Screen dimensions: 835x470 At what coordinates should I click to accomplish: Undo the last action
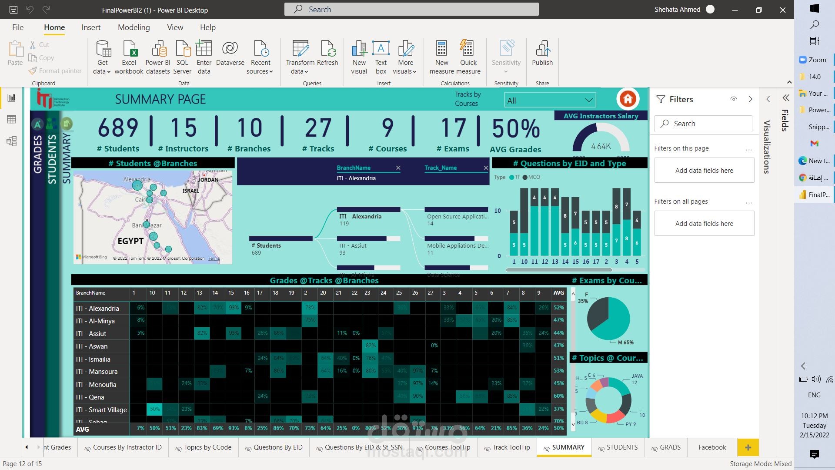30,10
